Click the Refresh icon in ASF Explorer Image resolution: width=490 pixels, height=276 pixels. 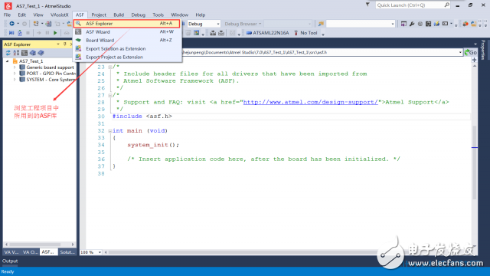[8, 53]
